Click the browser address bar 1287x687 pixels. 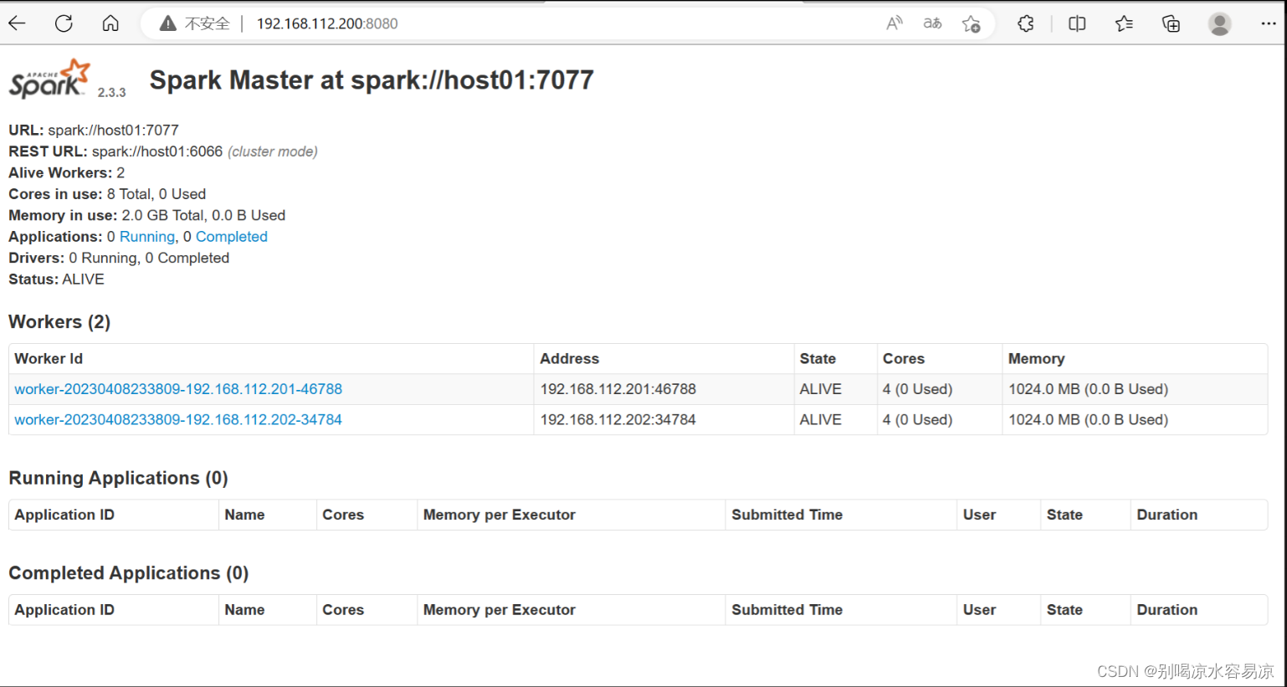326,23
